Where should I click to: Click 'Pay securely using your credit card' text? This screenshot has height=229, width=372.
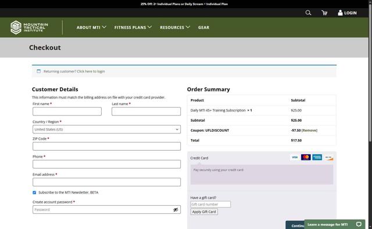click(x=219, y=170)
